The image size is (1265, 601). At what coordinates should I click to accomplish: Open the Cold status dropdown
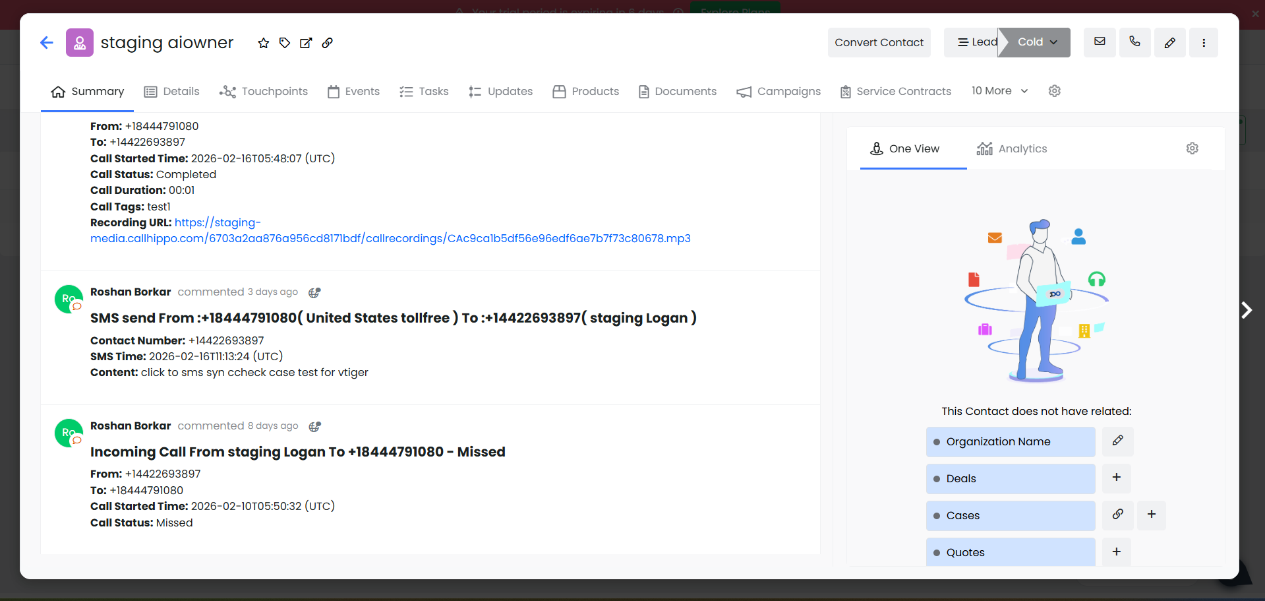tap(1038, 42)
